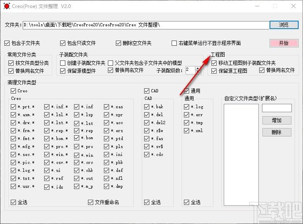Toggle the *.bak checkbox
The height and width of the screenshot is (224, 303).
[x=147, y=107]
